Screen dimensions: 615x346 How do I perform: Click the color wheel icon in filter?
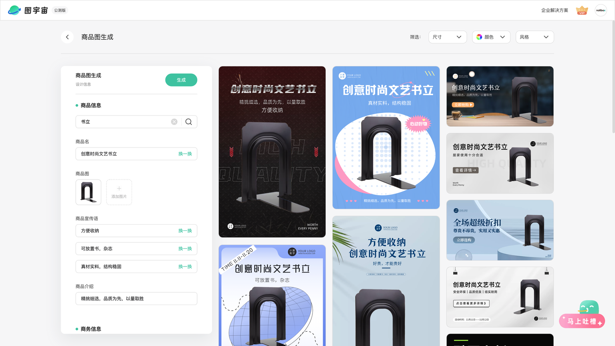click(x=479, y=37)
